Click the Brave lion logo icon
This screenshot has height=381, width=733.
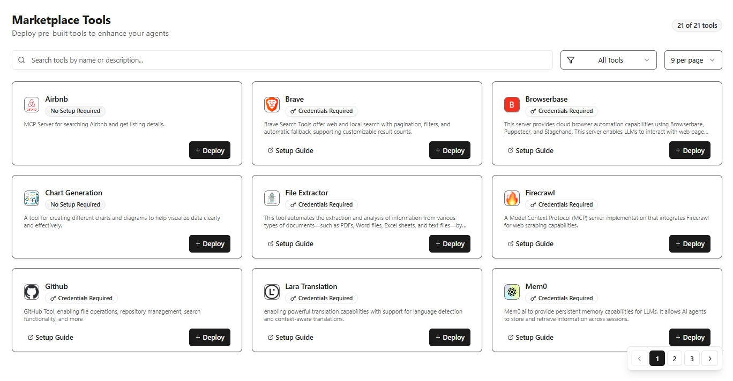tap(272, 105)
